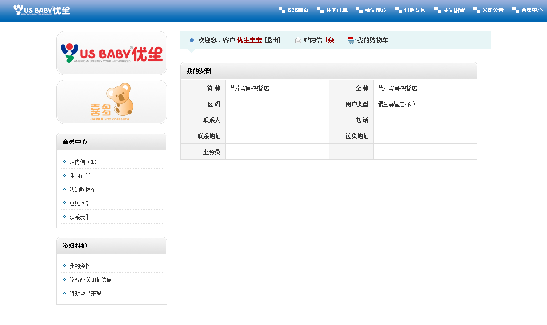Click the envelope icon beside 站内信

coord(298,40)
